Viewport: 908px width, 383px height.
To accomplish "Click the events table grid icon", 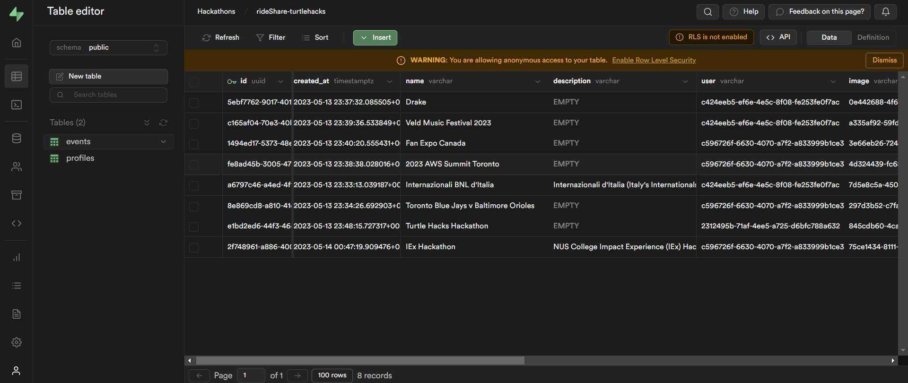I will 54,142.
